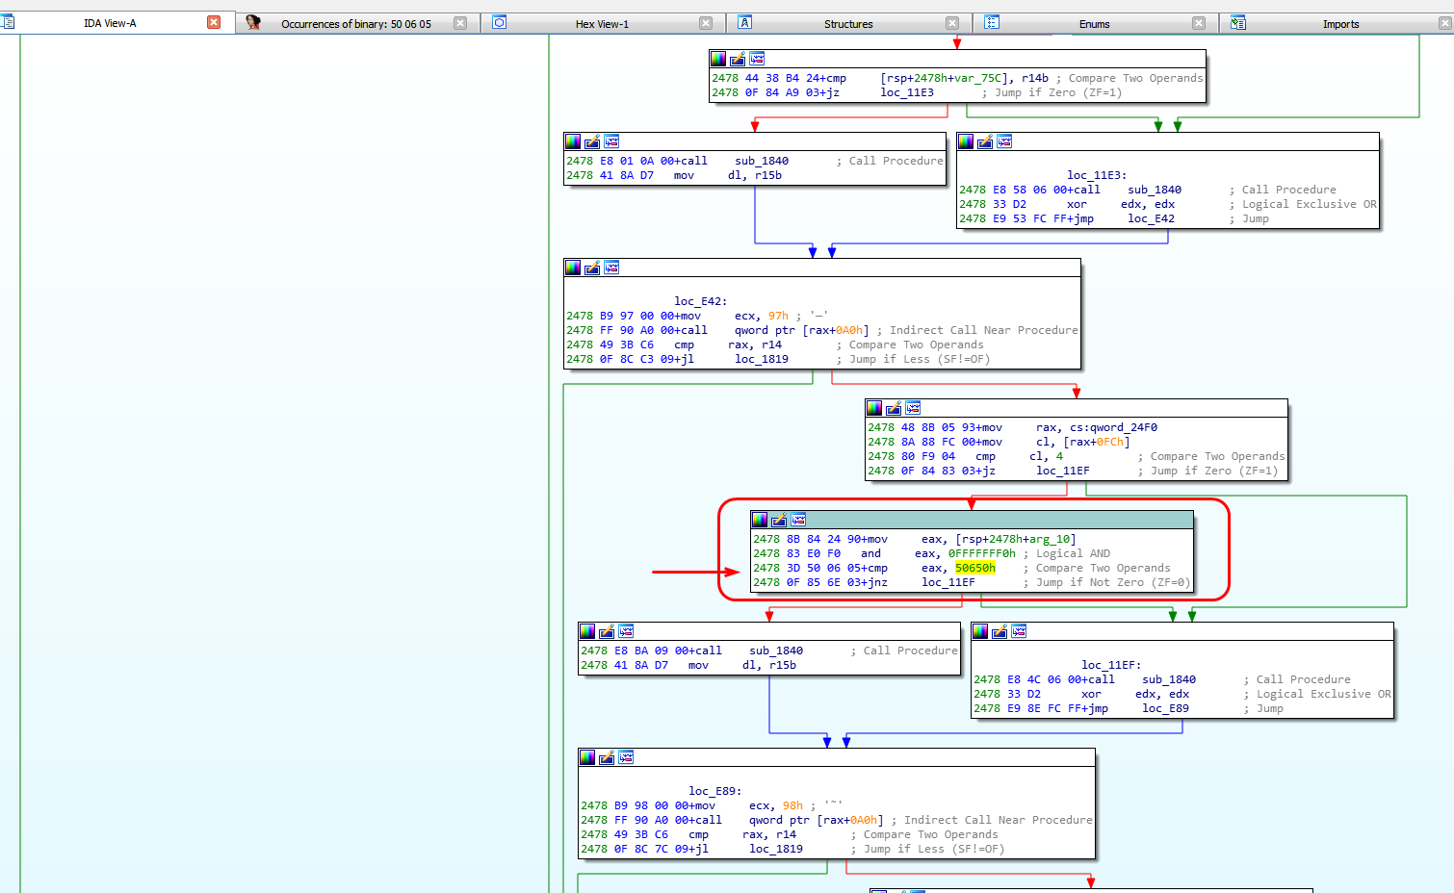
Task: Close the Occurrences of binary tab
Action: pyautogui.click(x=460, y=23)
